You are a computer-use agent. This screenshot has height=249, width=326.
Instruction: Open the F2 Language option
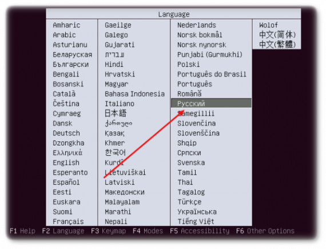pos(63,231)
